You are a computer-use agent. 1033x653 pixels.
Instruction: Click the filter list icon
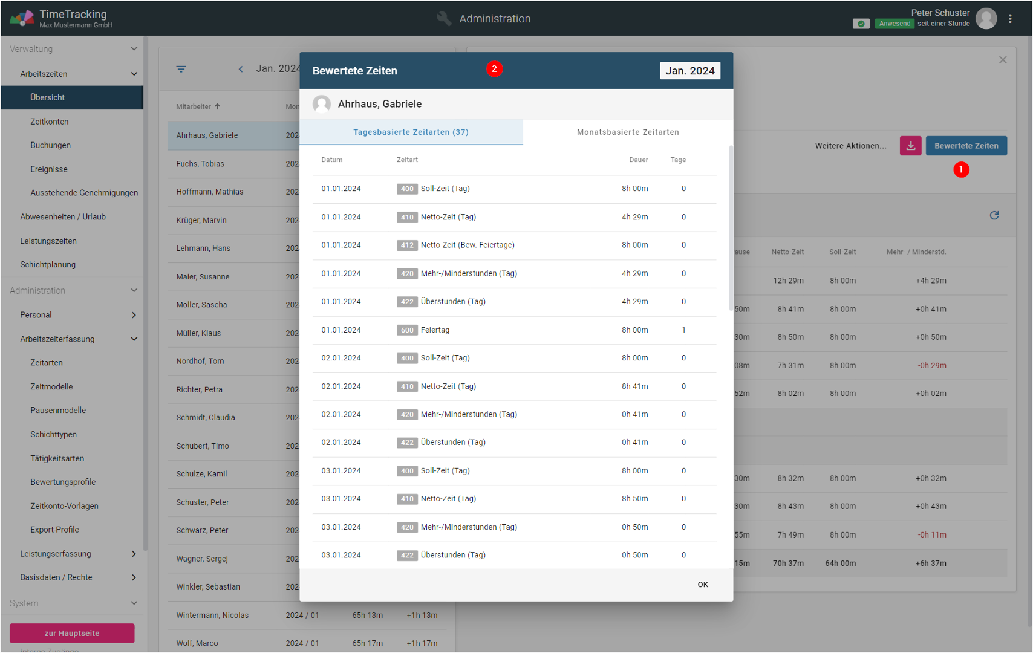click(181, 69)
